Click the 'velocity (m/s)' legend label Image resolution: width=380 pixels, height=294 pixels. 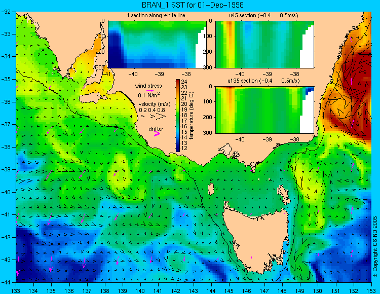tap(155, 104)
